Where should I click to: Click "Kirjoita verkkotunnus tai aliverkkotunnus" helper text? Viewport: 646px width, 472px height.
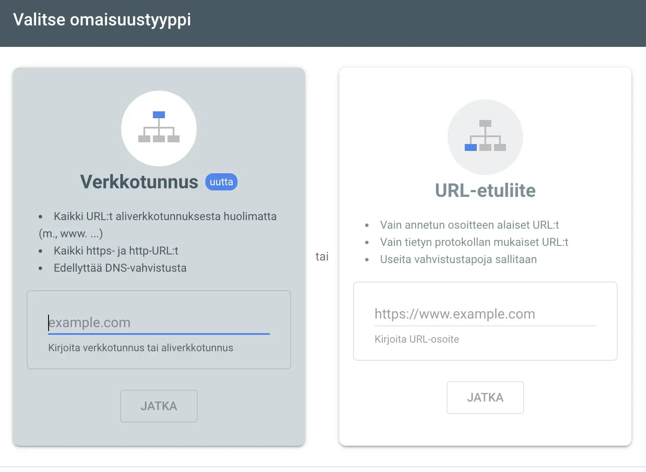click(140, 348)
